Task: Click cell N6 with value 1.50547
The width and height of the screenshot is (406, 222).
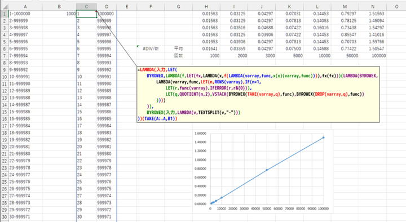Action: pyautogui.click(x=373, y=48)
